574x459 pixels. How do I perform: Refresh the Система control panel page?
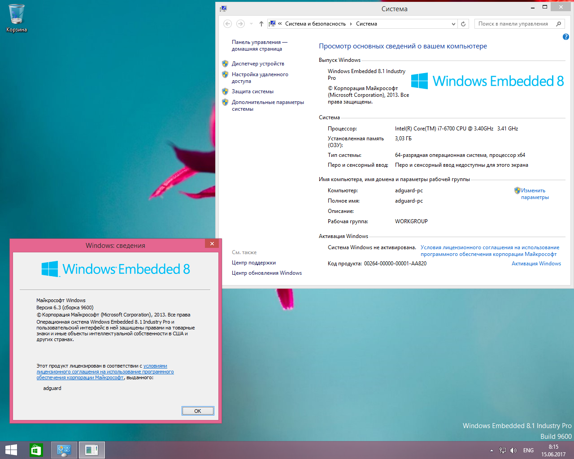click(x=463, y=24)
